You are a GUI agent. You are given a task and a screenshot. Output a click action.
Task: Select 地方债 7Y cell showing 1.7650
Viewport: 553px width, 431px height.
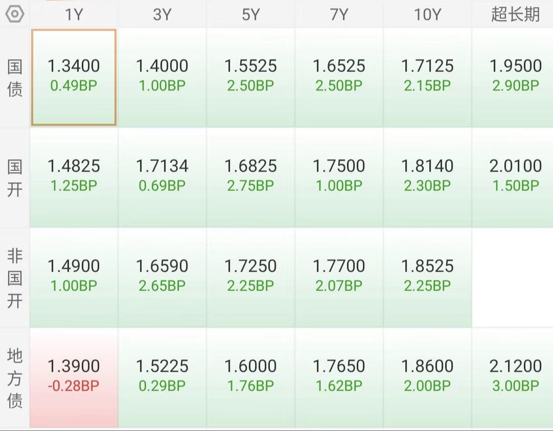coord(339,378)
